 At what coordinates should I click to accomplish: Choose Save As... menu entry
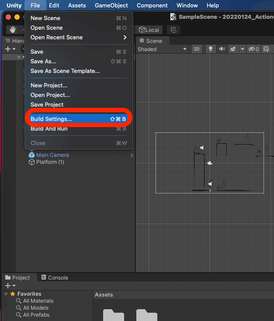[x=79, y=62]
